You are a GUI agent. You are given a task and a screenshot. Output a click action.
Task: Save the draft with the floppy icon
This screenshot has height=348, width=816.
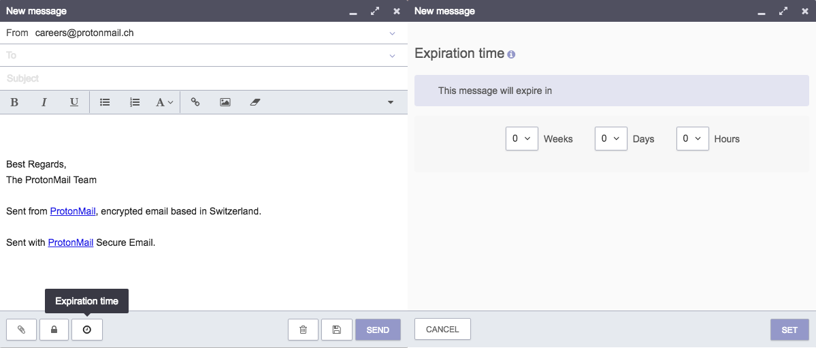point(337,329)
